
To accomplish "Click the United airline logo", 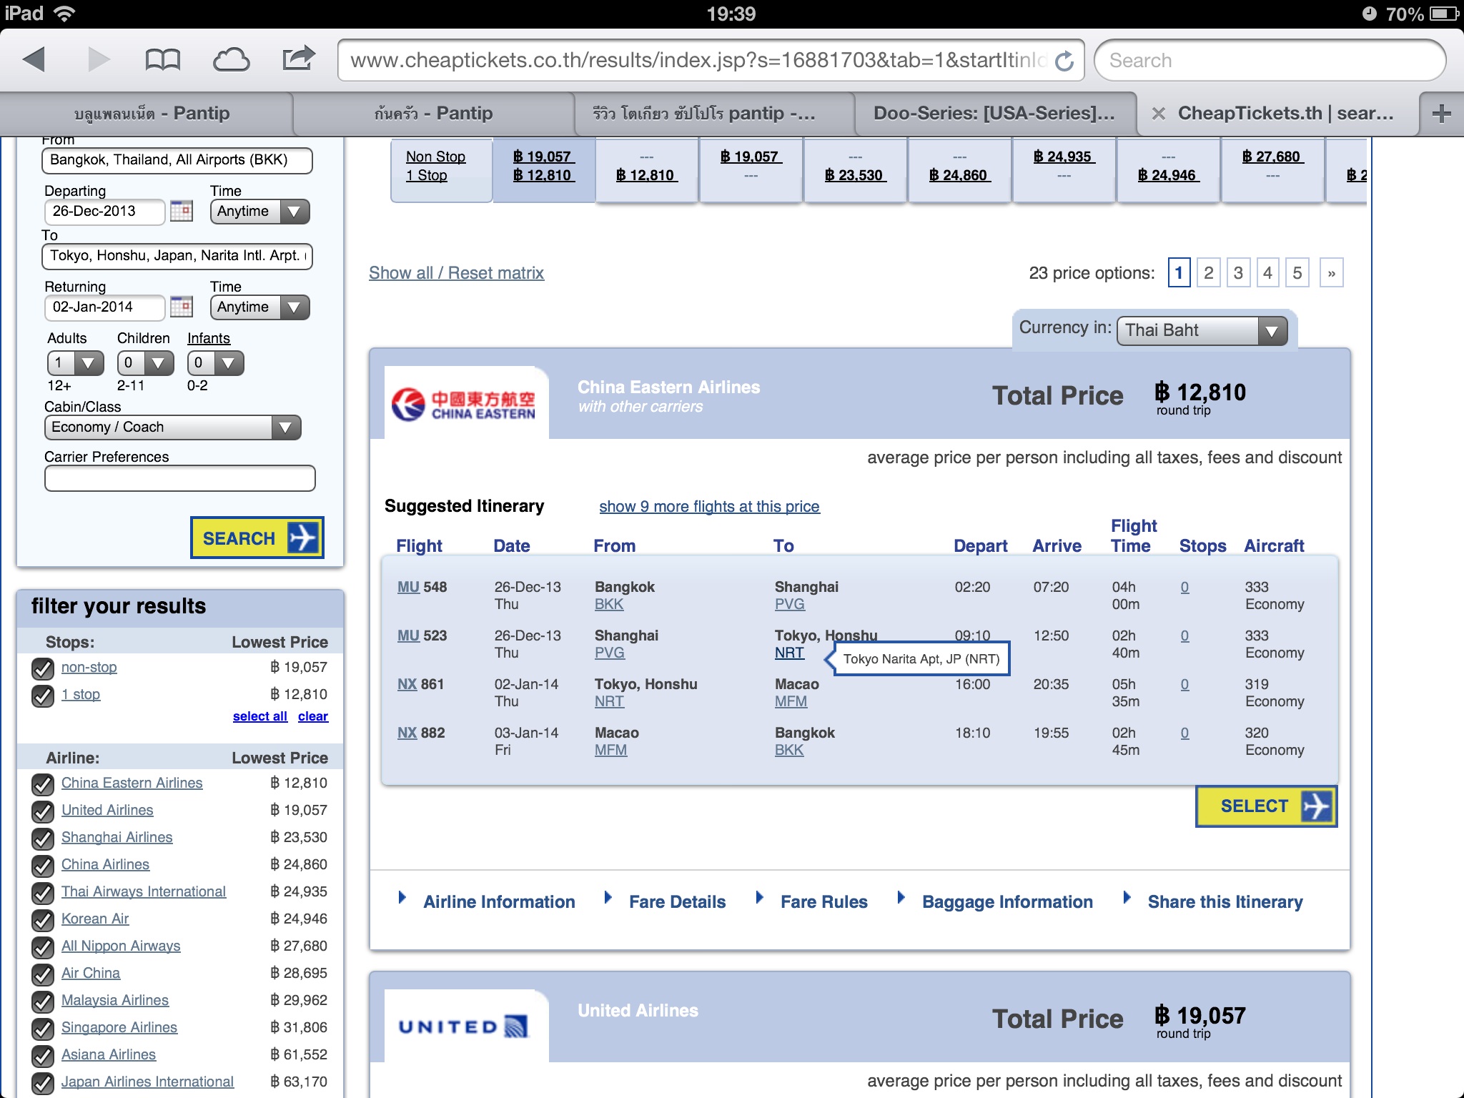I will click(463, 1027).
